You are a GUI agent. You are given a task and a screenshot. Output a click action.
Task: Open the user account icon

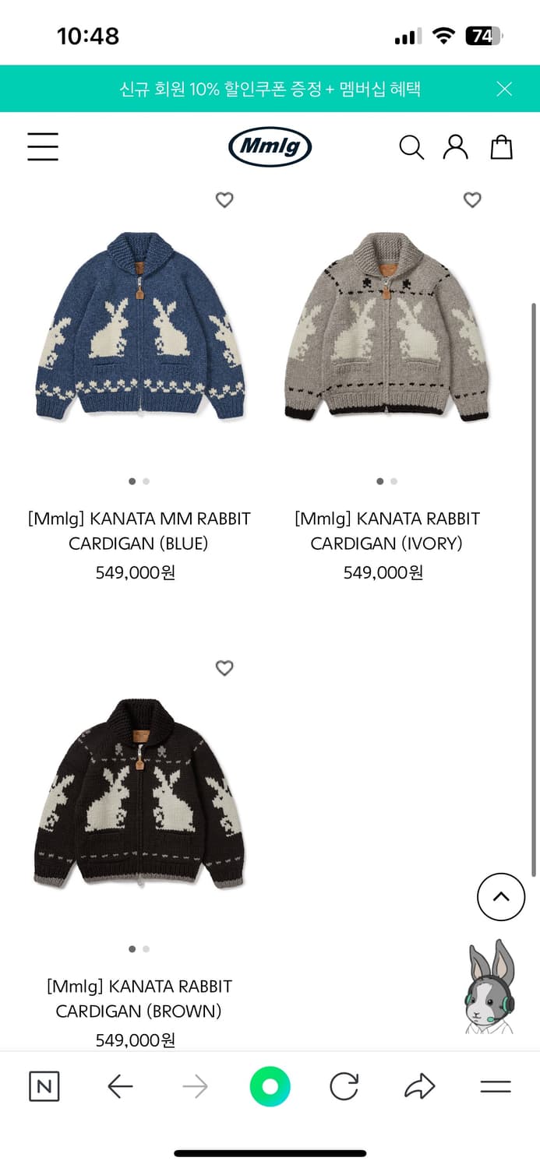455,146
